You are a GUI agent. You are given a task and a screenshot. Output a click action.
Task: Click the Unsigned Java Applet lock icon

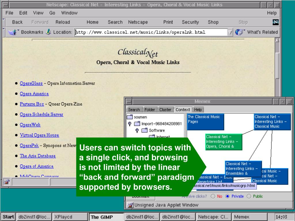[130, 205]
